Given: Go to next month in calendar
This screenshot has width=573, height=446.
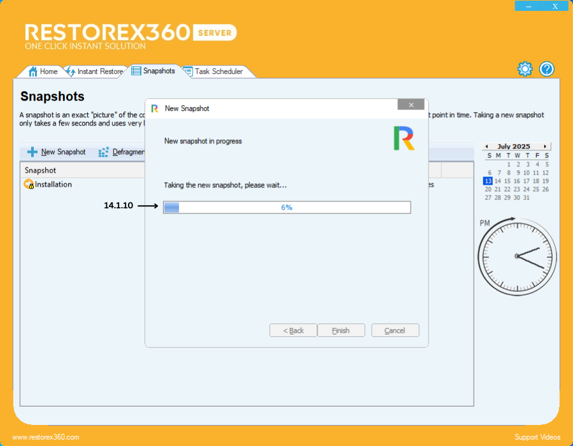Looking at the screenshot, I should [x=545, y=147].
